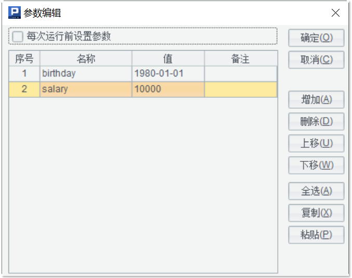352x278 pixels.
Task: Click the 确定(O) button
Action: tap(316, 38)
